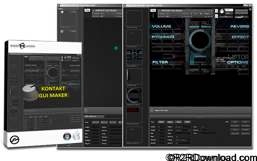Close the instrument with header X icon
Screen dimensions: 257x161
click(250, 10)
